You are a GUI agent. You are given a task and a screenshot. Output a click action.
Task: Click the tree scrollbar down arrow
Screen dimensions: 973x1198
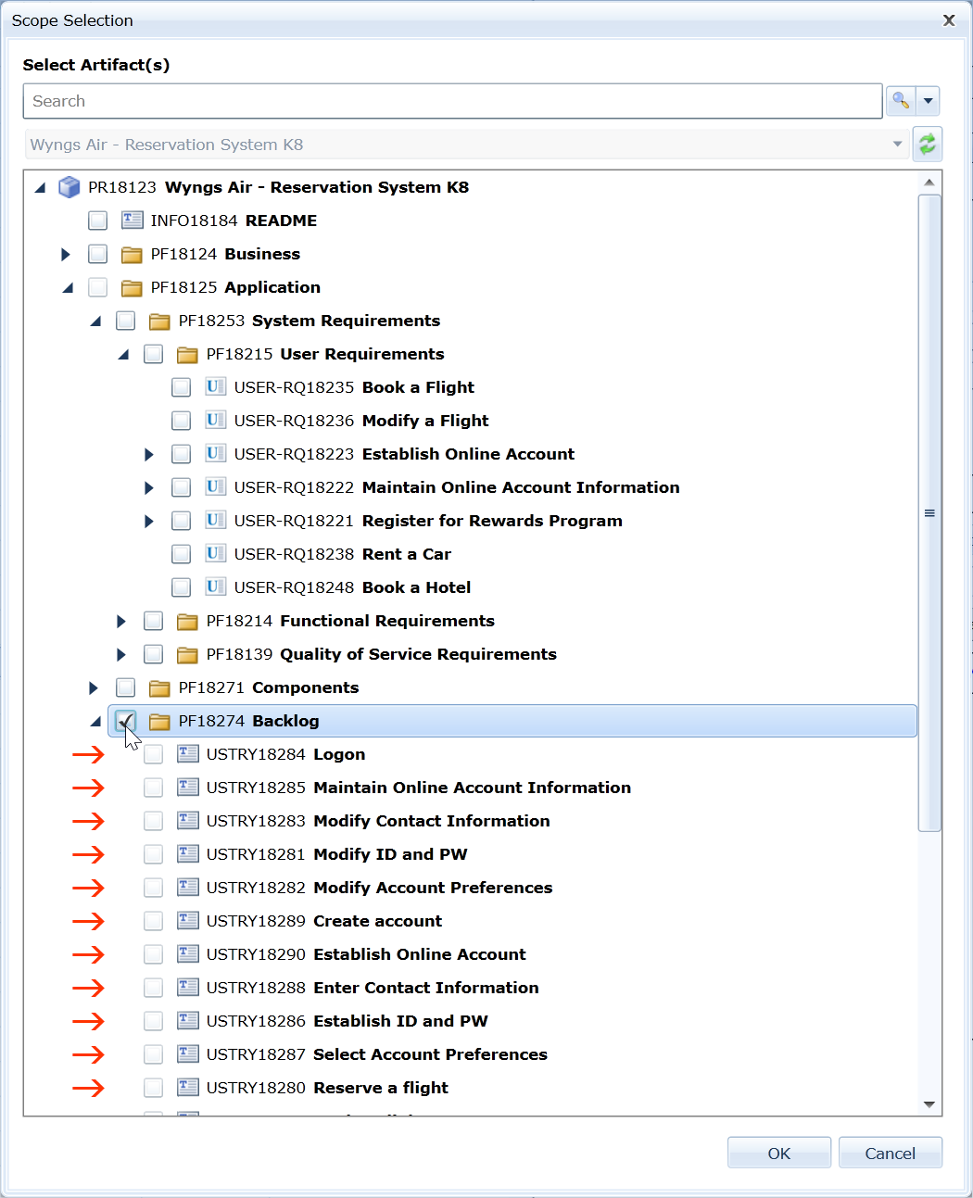(x=929, y=1104)
